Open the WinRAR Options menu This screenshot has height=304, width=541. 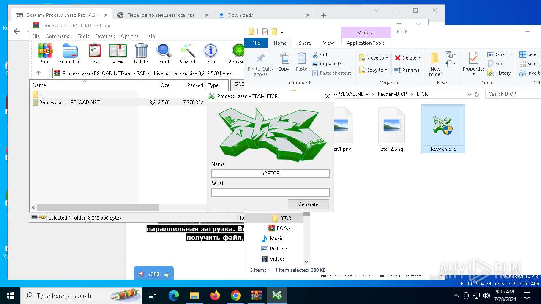tap(130, 36)
